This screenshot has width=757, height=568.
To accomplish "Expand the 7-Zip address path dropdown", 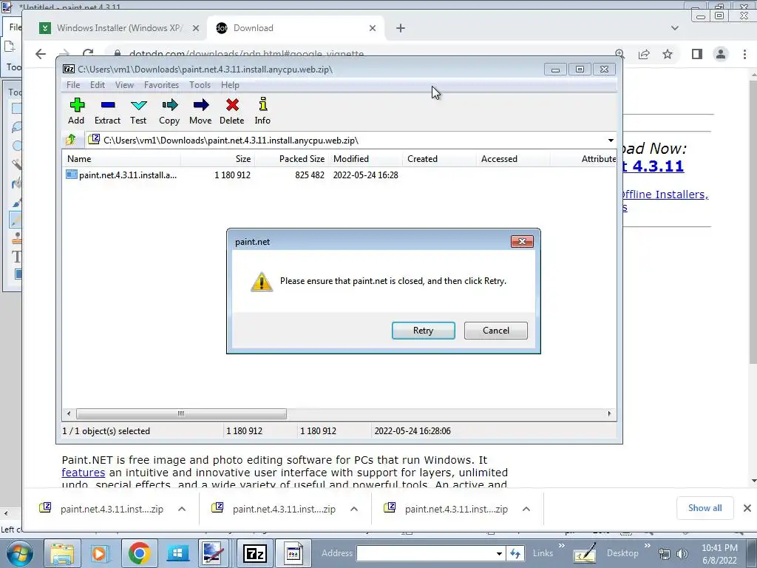I will tap(611, 141).
